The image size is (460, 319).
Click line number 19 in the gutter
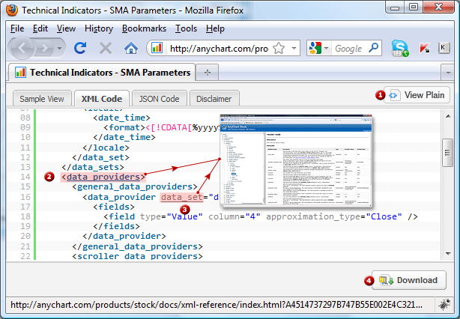coord(25,226)
